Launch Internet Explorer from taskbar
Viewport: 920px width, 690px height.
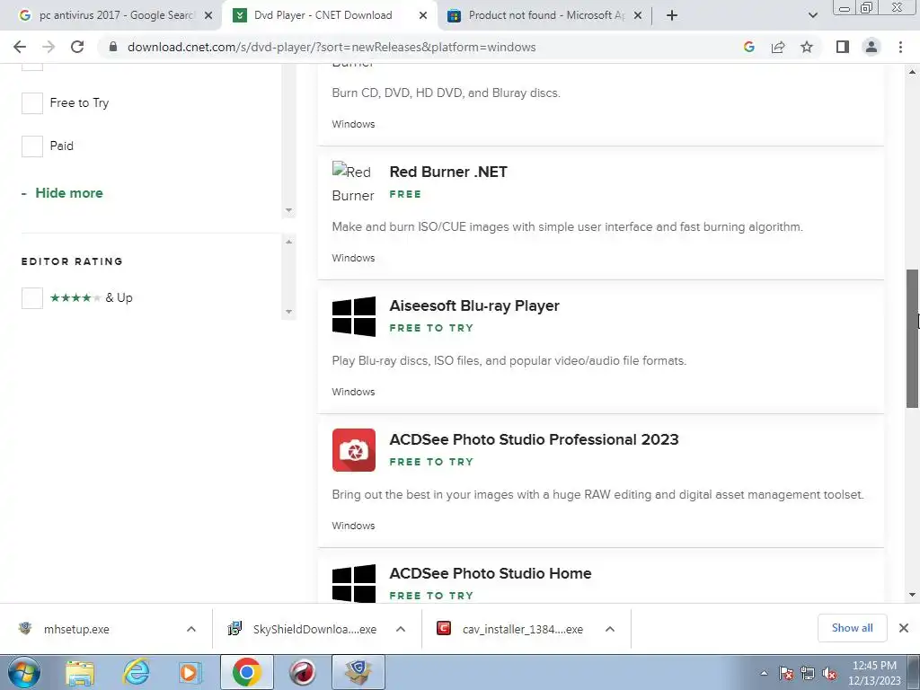137,672
